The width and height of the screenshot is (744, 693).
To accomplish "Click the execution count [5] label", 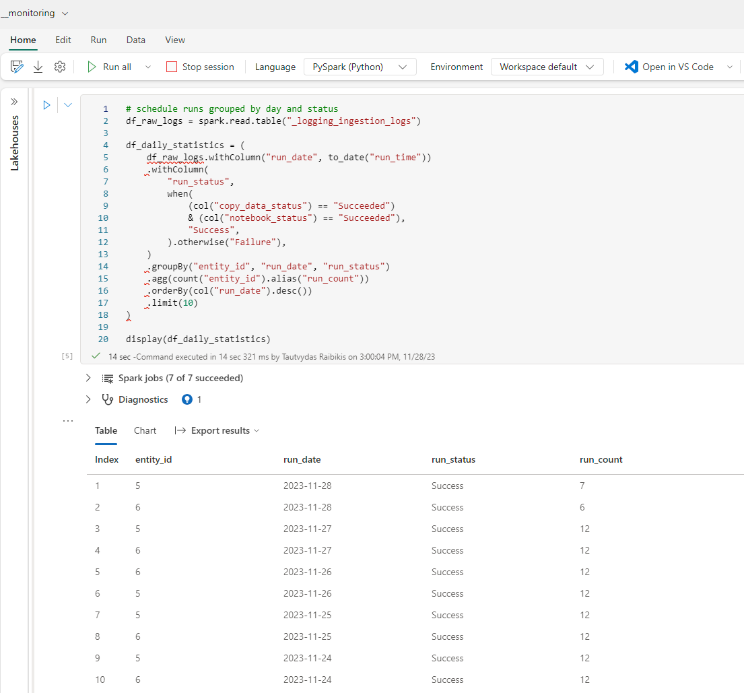I will pyautogui.click(x=67, y=356).
